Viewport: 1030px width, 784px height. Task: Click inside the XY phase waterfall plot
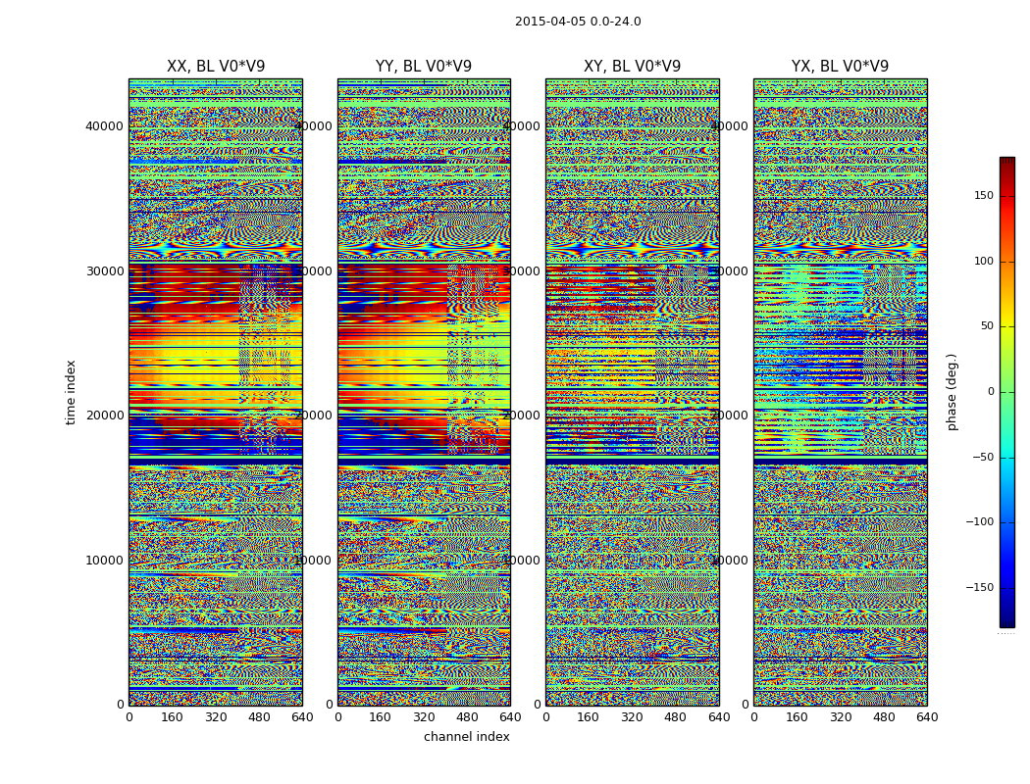coord(632,392)
